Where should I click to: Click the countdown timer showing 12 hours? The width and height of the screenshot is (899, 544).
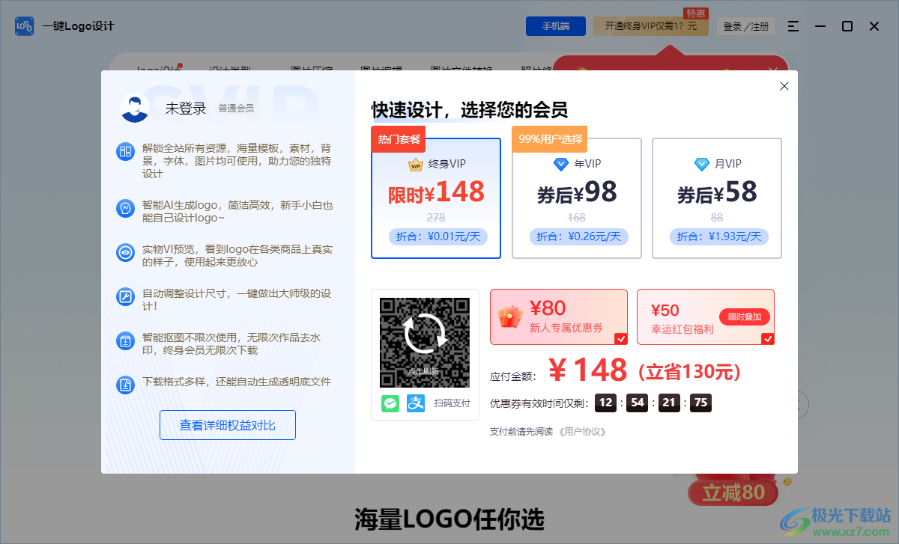point(605,403)
